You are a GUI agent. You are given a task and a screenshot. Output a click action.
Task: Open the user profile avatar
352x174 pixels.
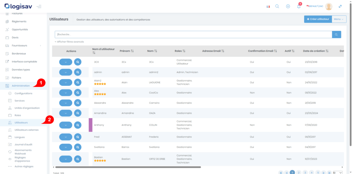click(x=329, y=7)
